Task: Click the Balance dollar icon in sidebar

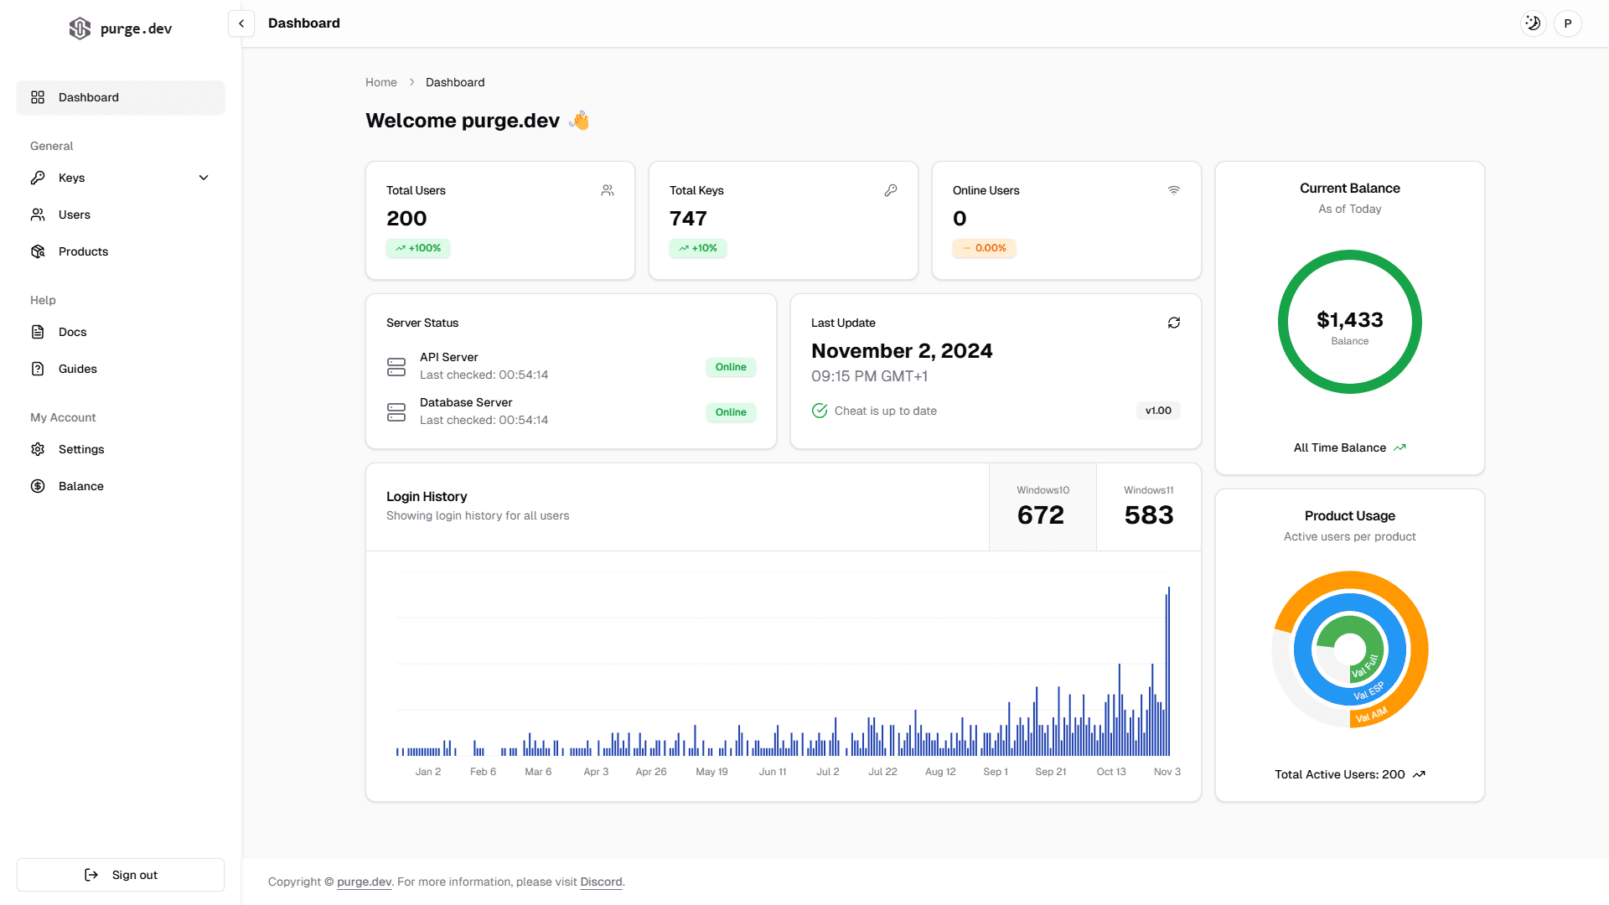Action: pyautogui.click(x=38, y=486)
